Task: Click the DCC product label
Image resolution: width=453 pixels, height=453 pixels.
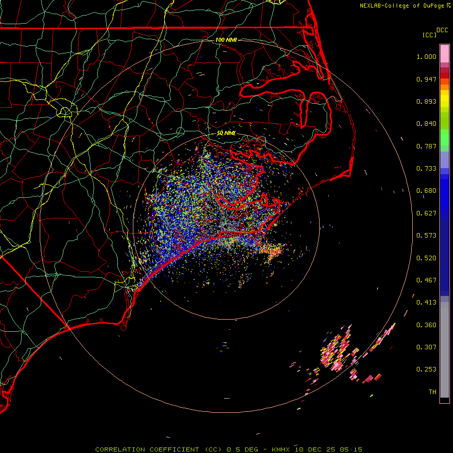Action: [442, 30]
